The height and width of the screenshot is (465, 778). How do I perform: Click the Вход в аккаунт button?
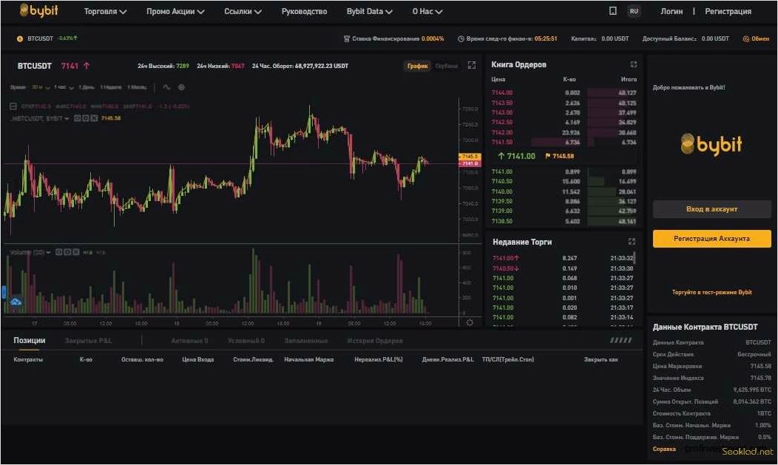(x=711, y=209)
